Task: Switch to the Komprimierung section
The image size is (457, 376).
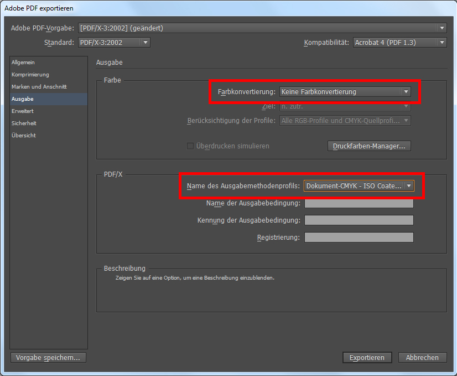Action: tap(30, 75)
